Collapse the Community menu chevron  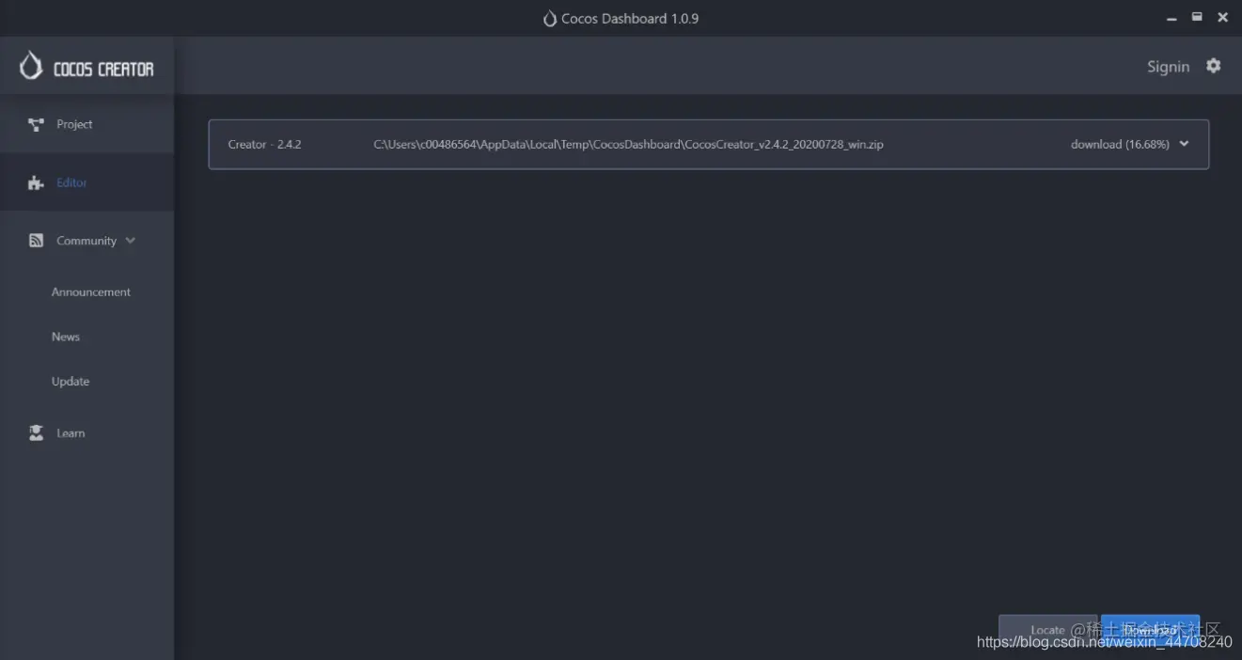[130, 241]
